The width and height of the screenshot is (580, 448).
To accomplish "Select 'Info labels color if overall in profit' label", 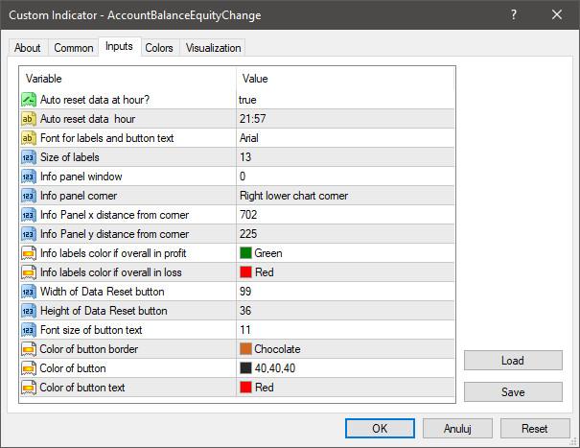I will pyautogui.click(x=113, y=253).
